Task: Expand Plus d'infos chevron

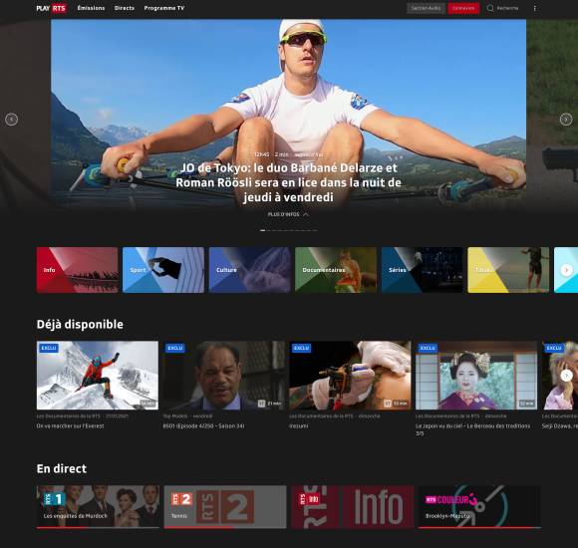Action: (306, 214)
